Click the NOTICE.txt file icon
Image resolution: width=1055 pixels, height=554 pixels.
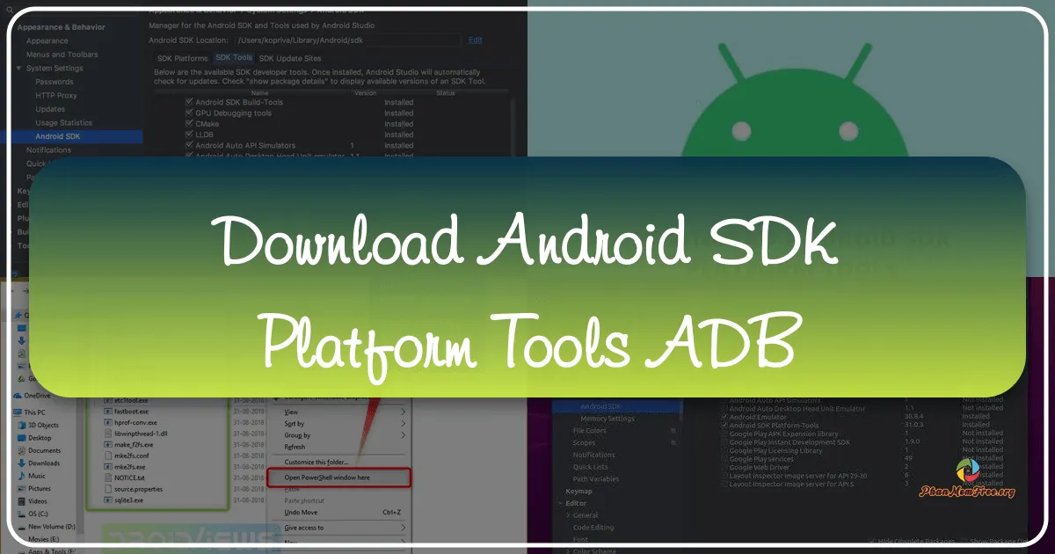click(x=107, y=477)
